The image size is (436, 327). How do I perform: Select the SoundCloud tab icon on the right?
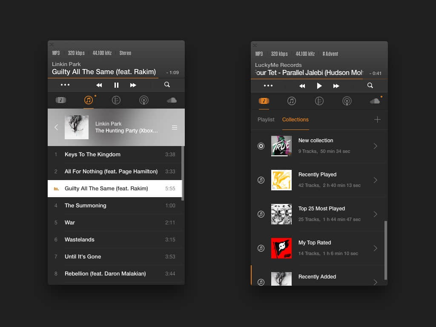coord(375,101)
